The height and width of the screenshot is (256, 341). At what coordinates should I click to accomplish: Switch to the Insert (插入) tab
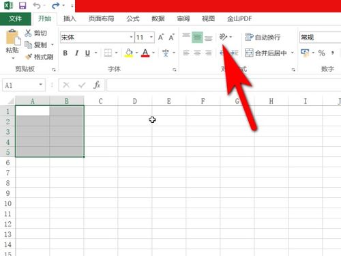pyautogui.click(x=70, y=18)
